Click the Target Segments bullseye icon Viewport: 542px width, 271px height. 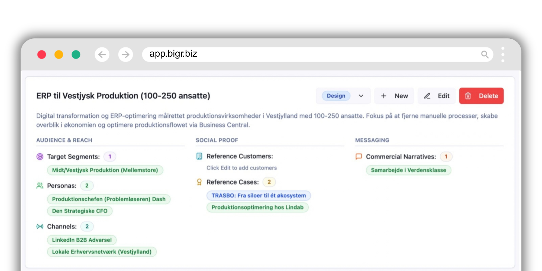point(40,157)
